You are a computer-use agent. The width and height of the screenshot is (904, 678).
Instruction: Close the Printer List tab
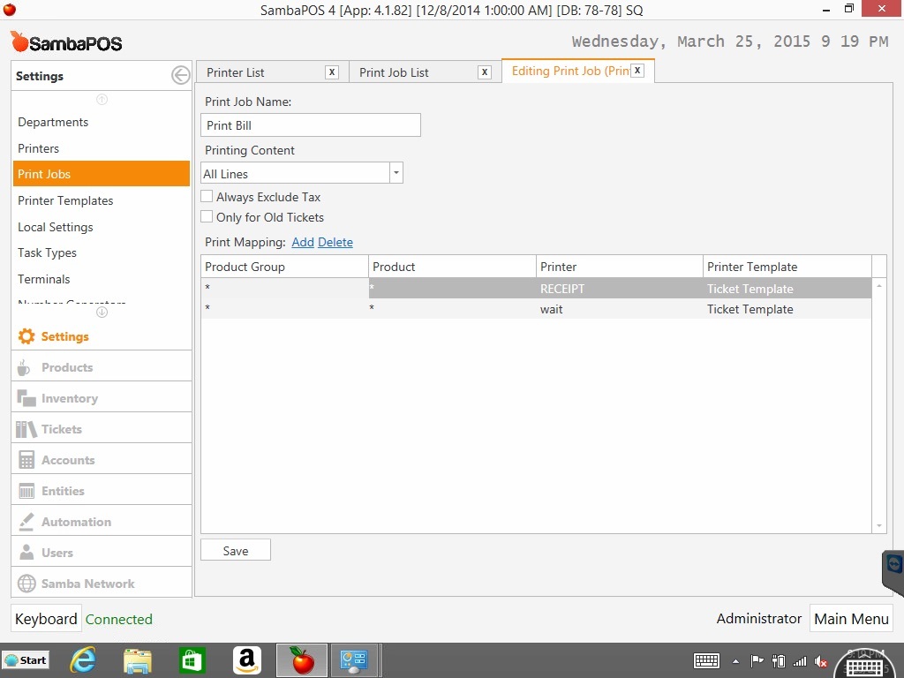[332, 72]
